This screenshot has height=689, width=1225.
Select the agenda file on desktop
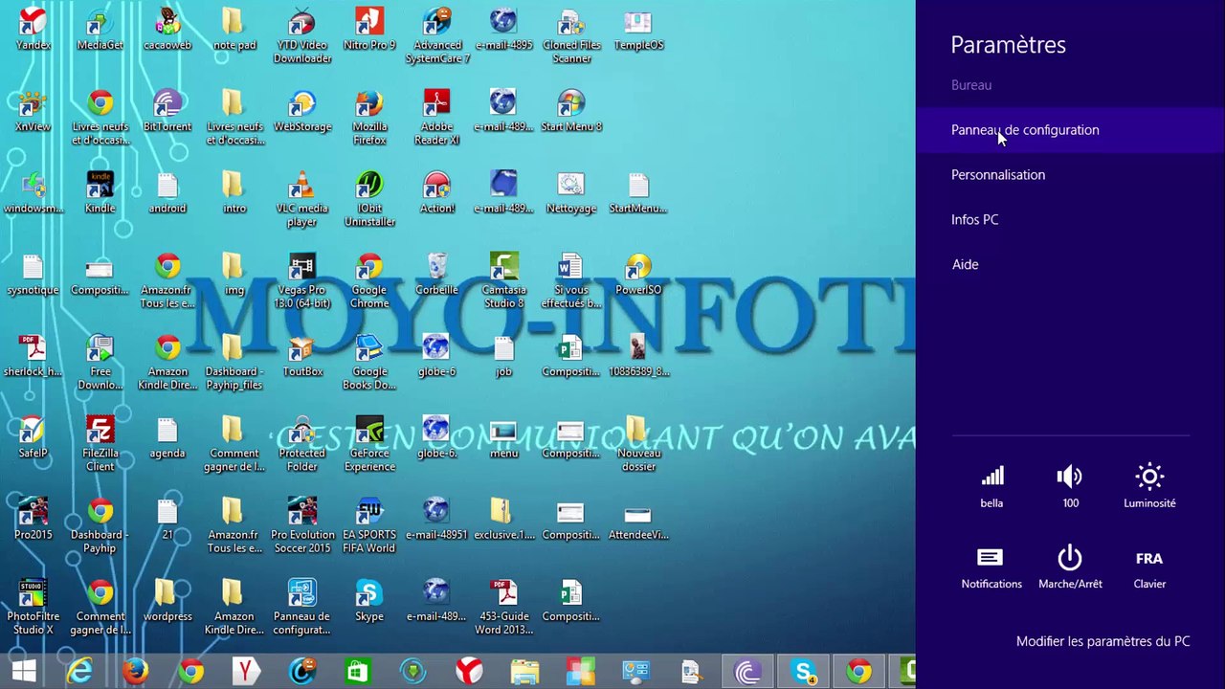pos(167,437)
